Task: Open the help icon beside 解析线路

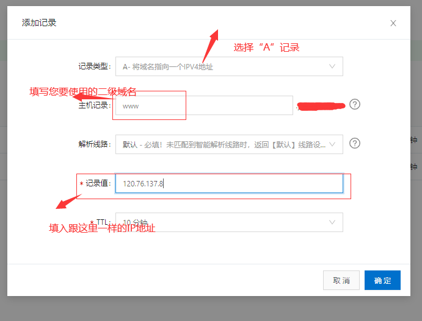Action: pos(354,143)
